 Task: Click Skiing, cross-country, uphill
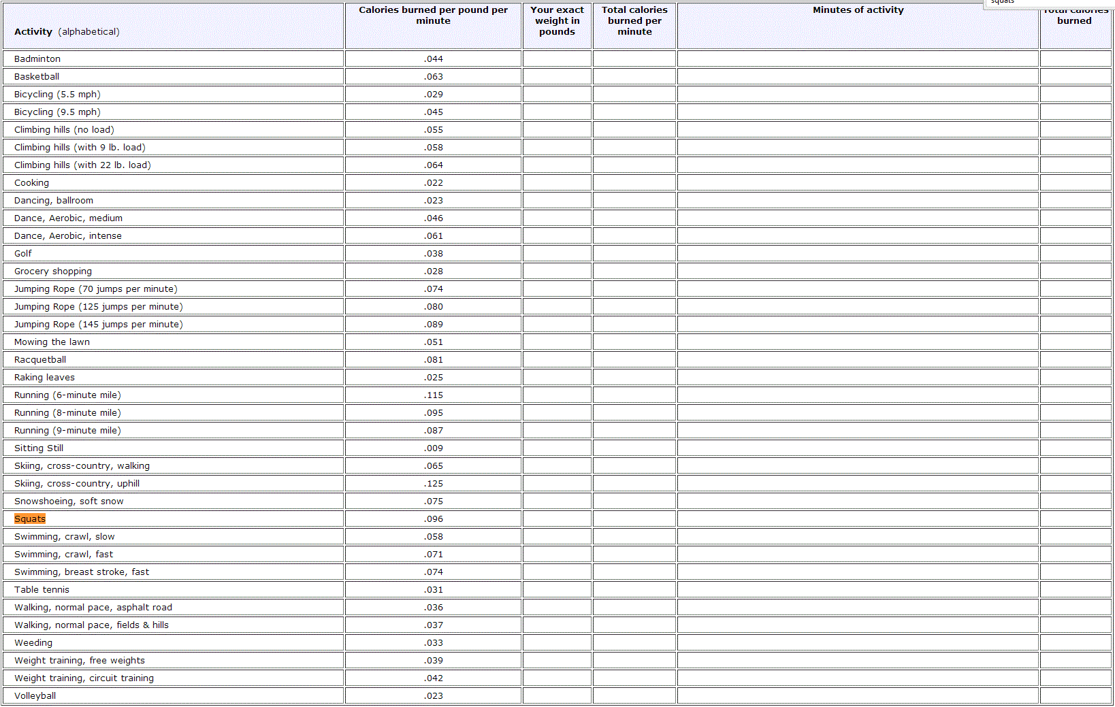point(77,483)
